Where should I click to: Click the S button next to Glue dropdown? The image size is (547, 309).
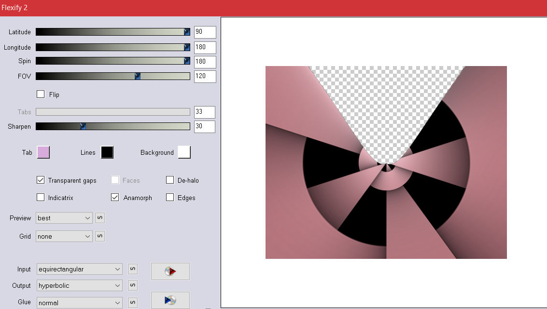[x=133, y=303]
